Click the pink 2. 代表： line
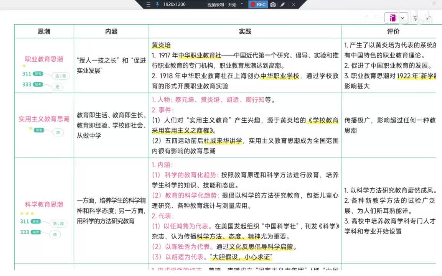The height and width of the screenshot is (276, 442). tap(163, 216)
